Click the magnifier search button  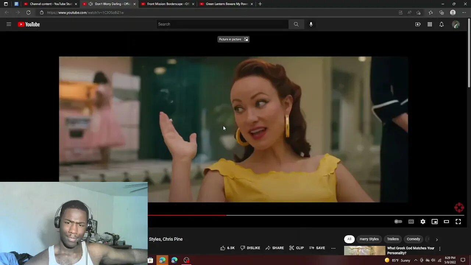[296, 24]
